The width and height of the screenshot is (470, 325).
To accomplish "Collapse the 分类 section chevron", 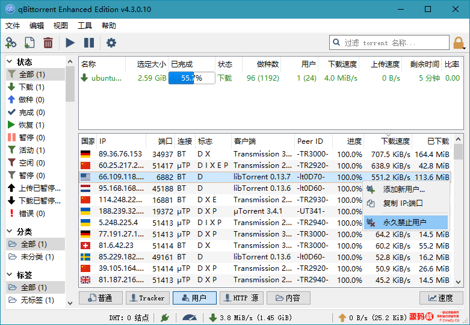I will coord(10,231).
